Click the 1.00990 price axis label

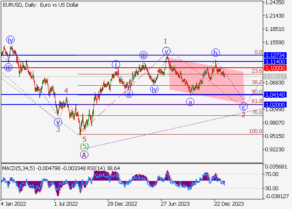[x=275, y=110]
